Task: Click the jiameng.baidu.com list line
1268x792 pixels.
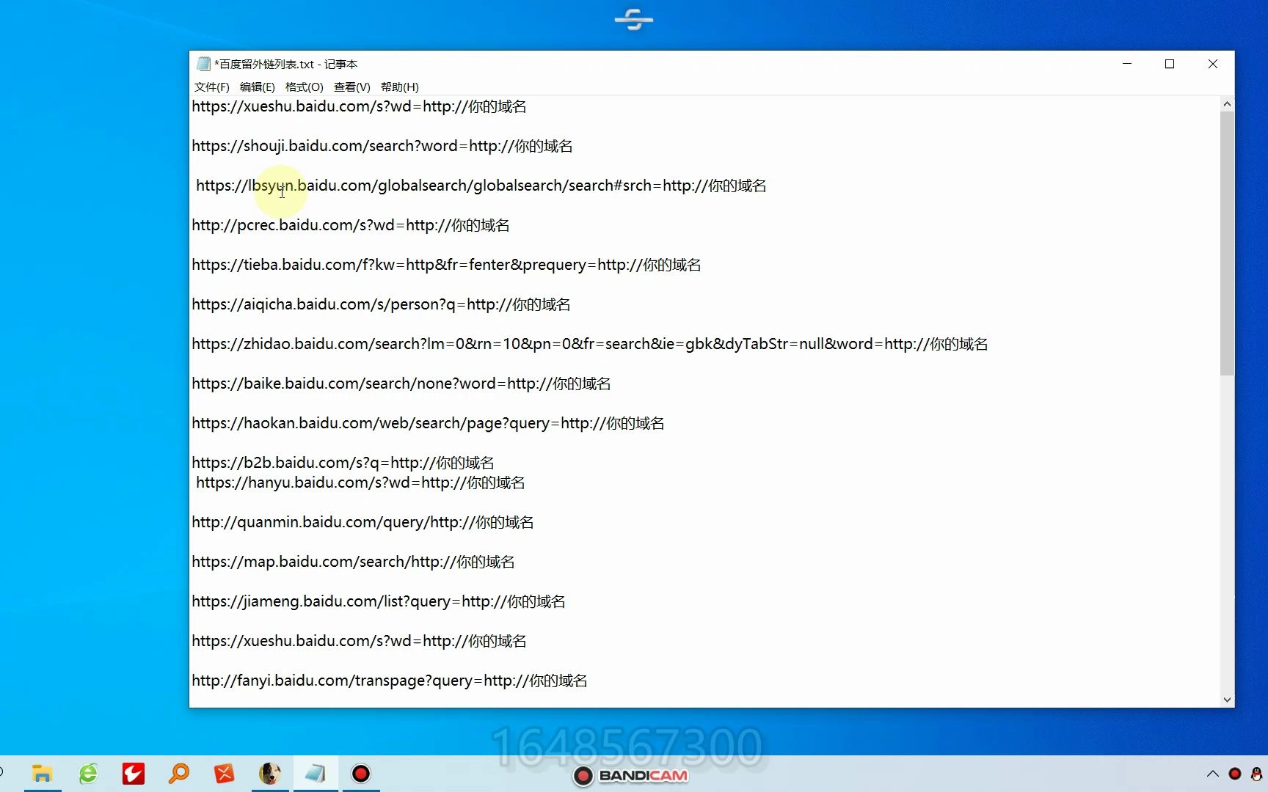Action: (x=379, y=601)
